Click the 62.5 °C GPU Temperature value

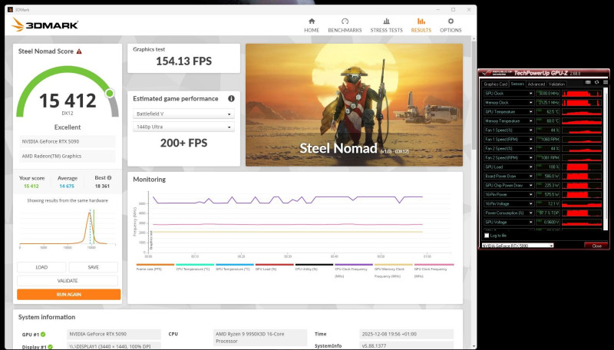(x=548, y=112)
